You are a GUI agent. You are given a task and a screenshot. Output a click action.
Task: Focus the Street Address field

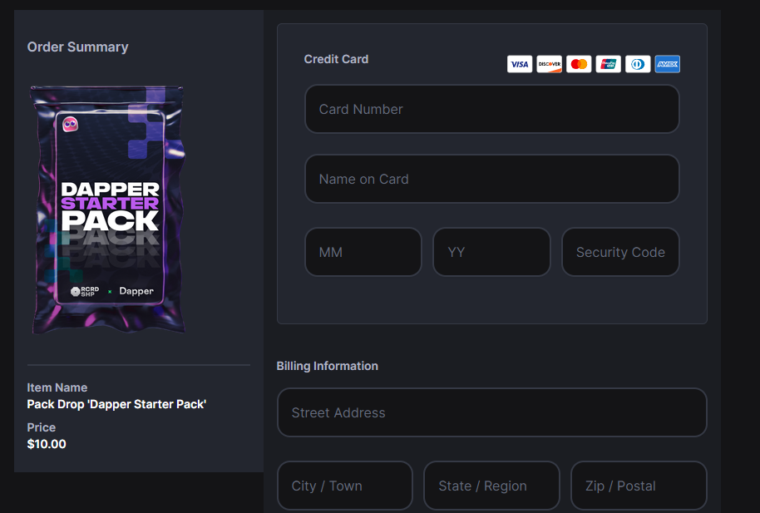pyautogui.click(x=492, y=412)
